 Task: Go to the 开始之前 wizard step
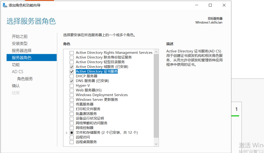pos(20,36)
